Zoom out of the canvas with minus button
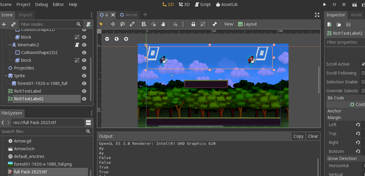Viewport: 365px width, 176px height. point(107,39)
